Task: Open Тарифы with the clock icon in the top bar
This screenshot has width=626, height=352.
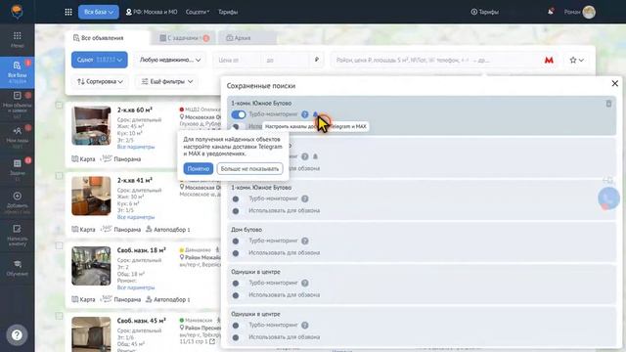Action: [485, 12]
